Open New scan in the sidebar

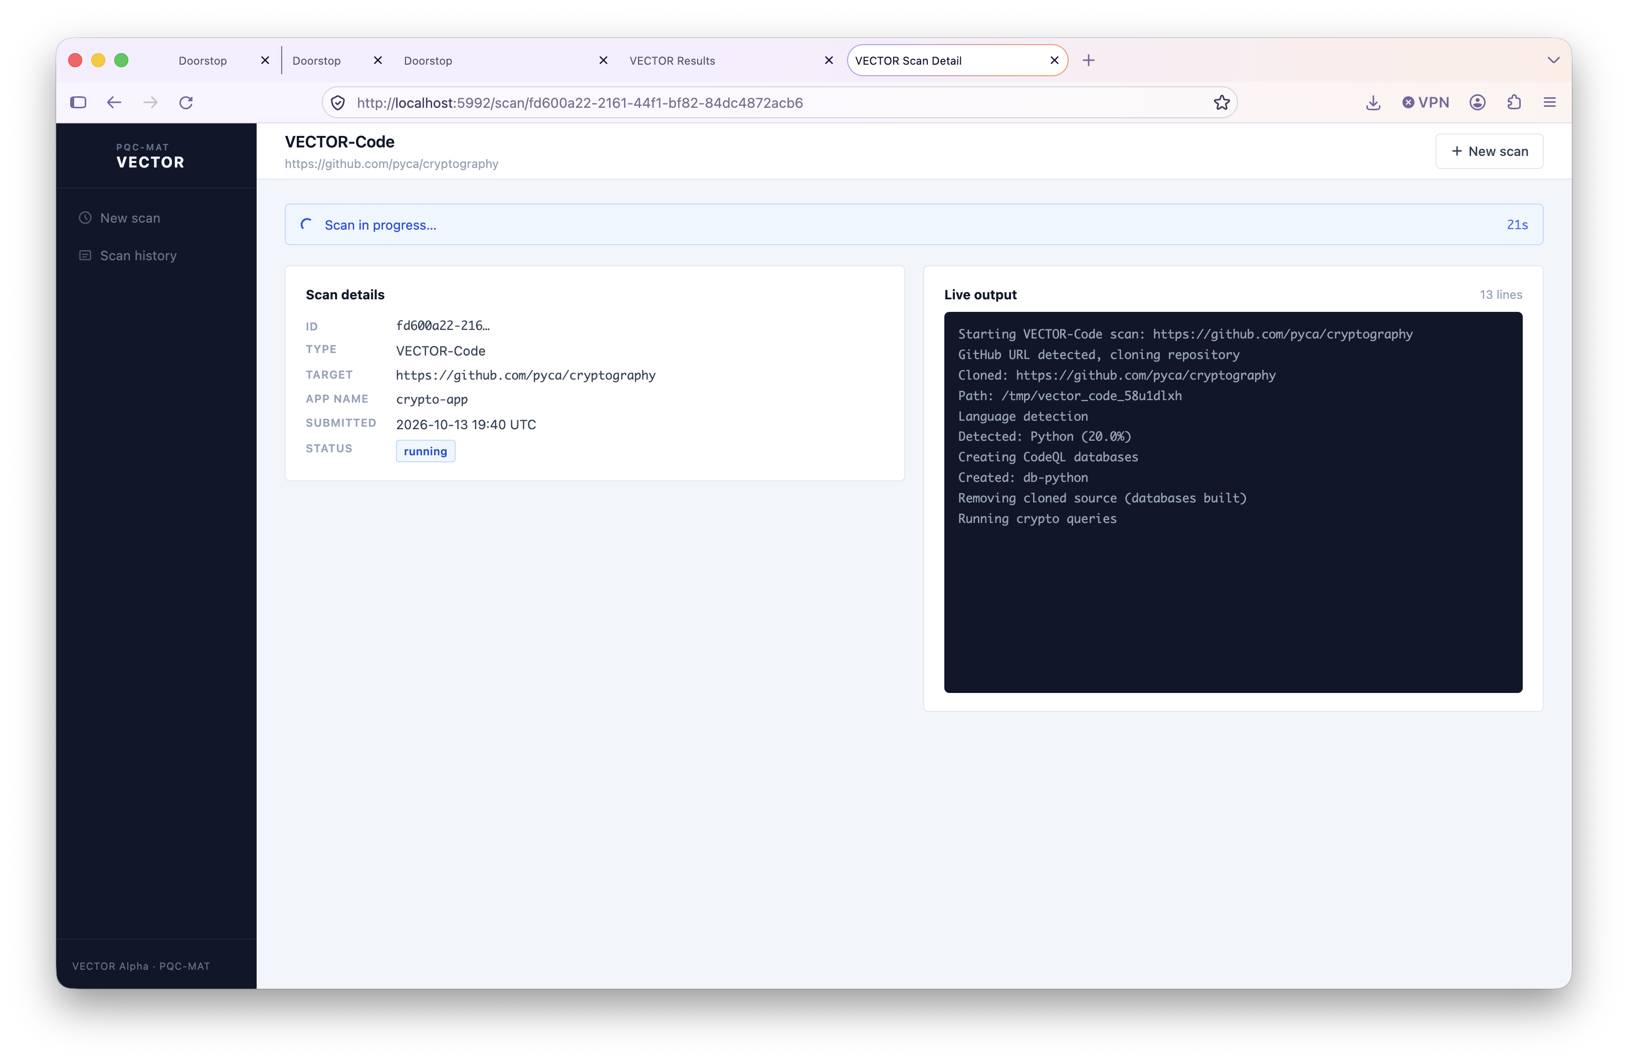click(x=130, y=218)
